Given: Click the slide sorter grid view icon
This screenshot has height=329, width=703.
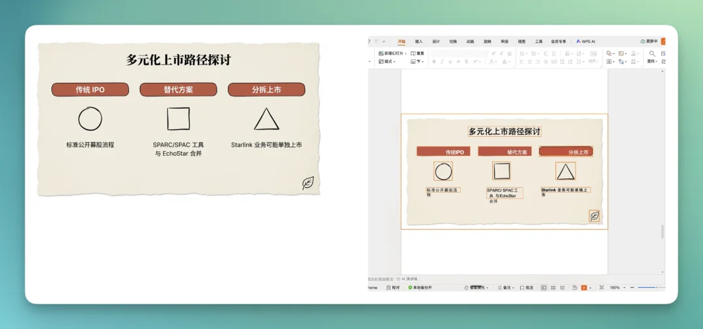Looking at the screenshot, I should 553,288.
